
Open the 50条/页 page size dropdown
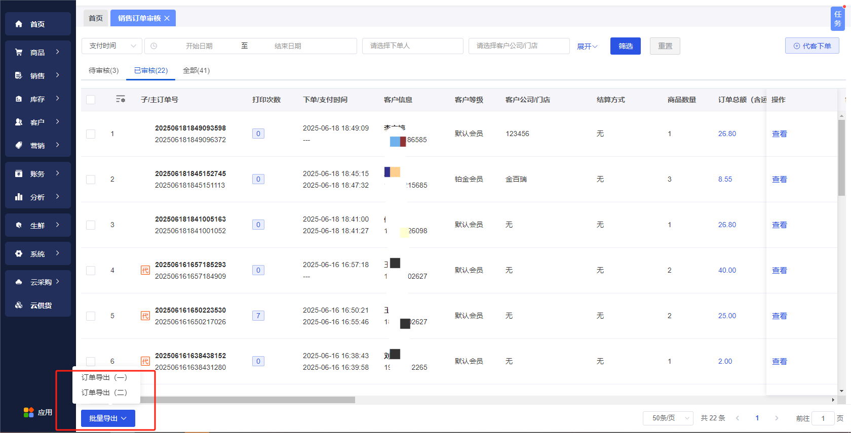[668, 418]
